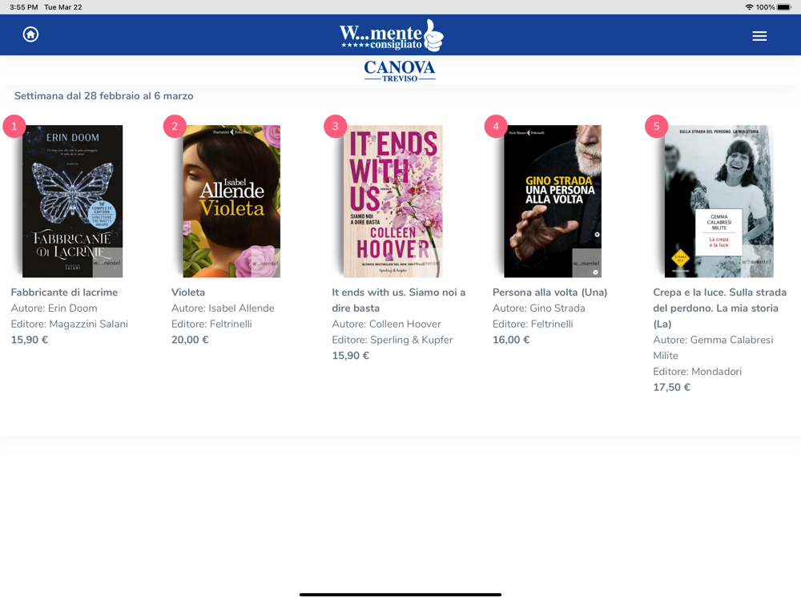The image size is (801, 601).
Task: Select the pink rank 3 badge
Action: point(335,127)
